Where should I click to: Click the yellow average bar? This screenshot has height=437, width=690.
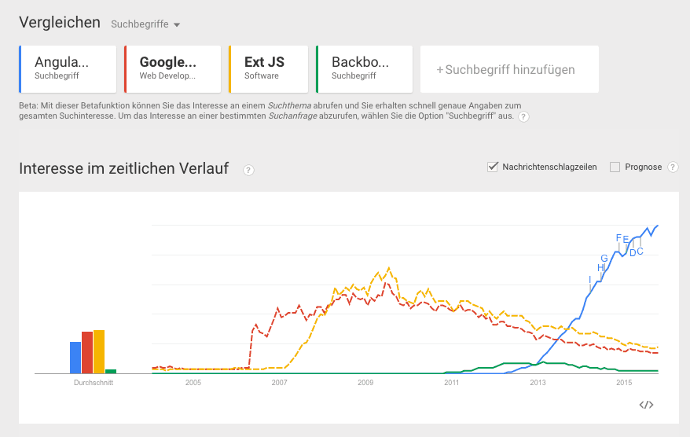[x=99, y=352]
